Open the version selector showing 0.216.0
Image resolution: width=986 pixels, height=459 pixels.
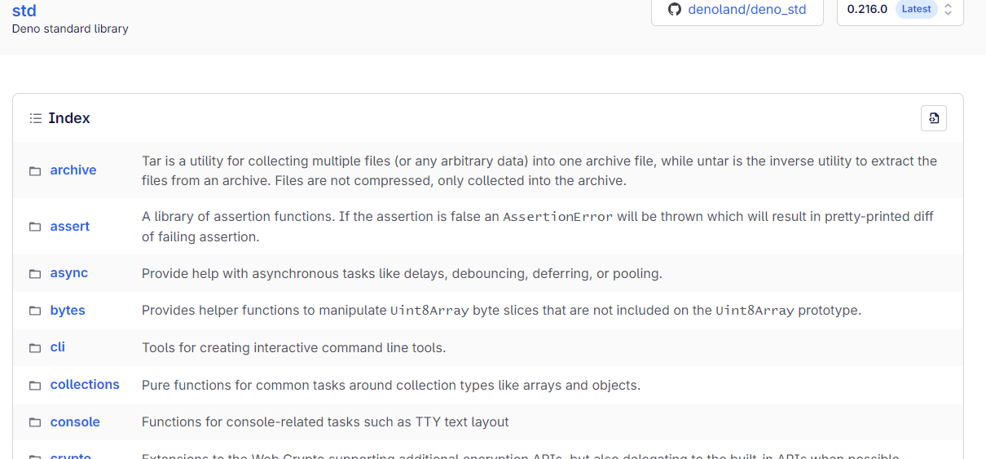pos(900,10)
